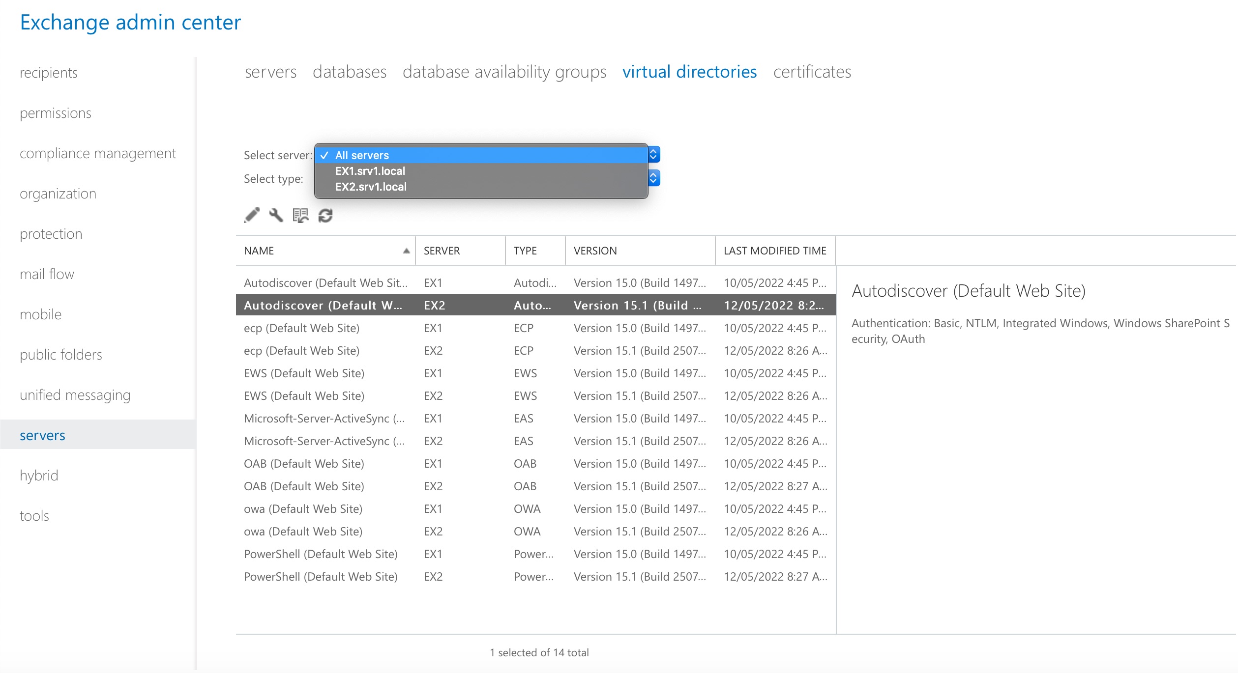Switch to the databases tab
Image resolution: width=1238 pixels, height=673 pixels.
[350, 72]
